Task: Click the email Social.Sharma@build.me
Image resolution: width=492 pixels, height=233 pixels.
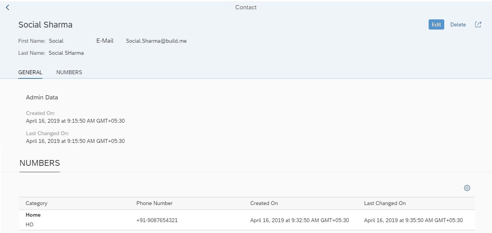Action: (x=156, y=41)
